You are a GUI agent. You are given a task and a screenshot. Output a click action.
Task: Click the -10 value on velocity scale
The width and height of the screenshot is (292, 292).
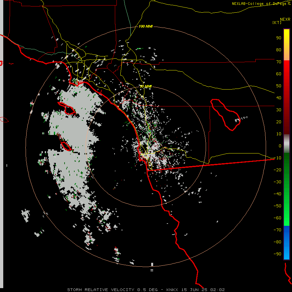[277, 158]
